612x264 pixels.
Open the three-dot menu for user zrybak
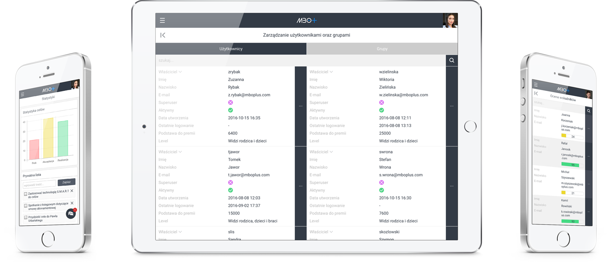tap(300, 106)
